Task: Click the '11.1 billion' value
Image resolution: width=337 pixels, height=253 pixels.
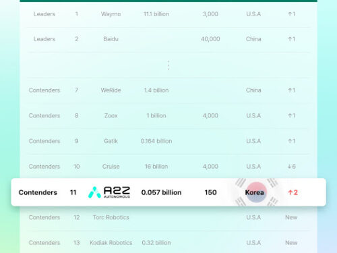Action: click(x=156, y=14)
